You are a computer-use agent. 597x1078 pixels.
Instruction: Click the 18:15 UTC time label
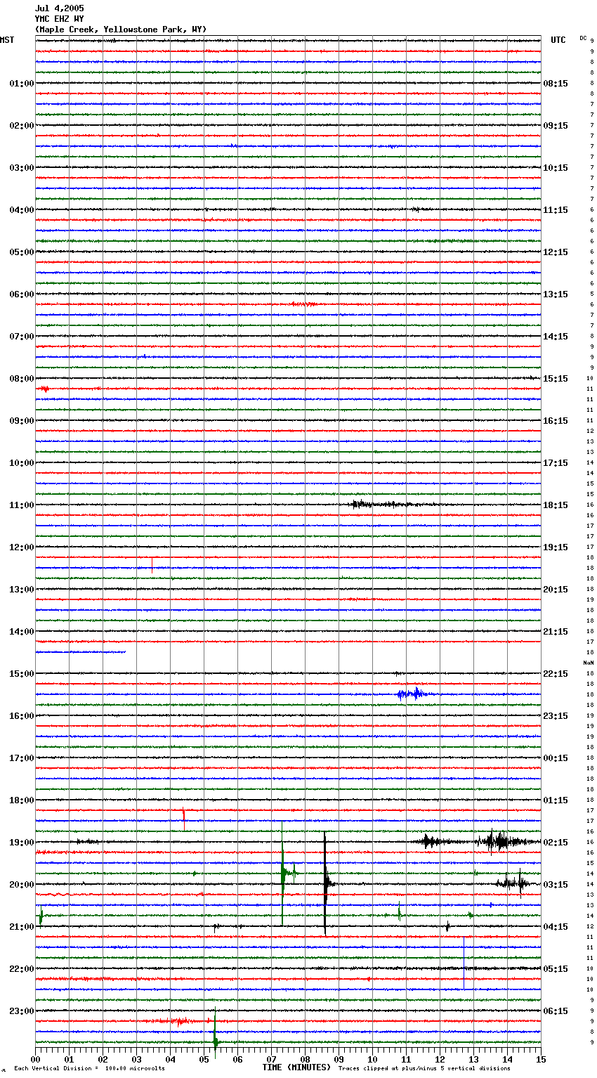tap(556, 505)
